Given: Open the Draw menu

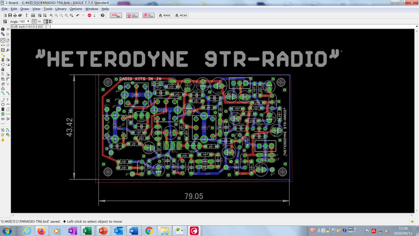Looking at the screenshot, I should click(x=24, y=9).
